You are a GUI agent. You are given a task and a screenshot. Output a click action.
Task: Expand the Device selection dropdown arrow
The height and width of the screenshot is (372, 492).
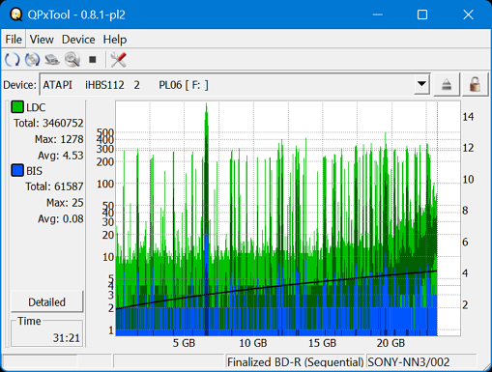[x=421, y=84]
